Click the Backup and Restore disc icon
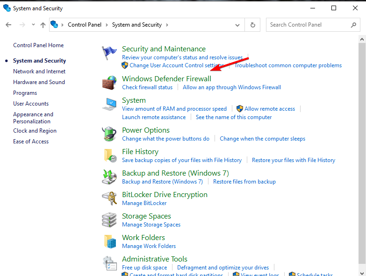The image size is (366, 276). click(x=109, y=177)
